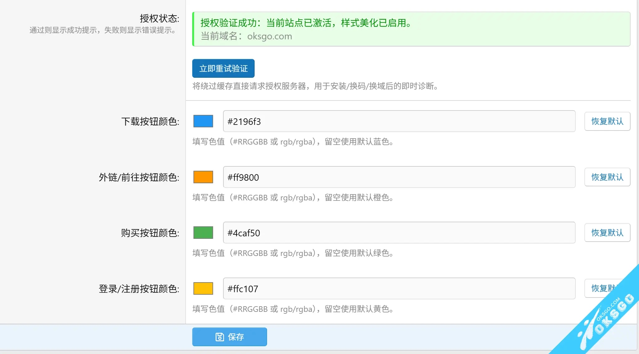Restore default for 购买按钮颜色

tap(607, 233)
